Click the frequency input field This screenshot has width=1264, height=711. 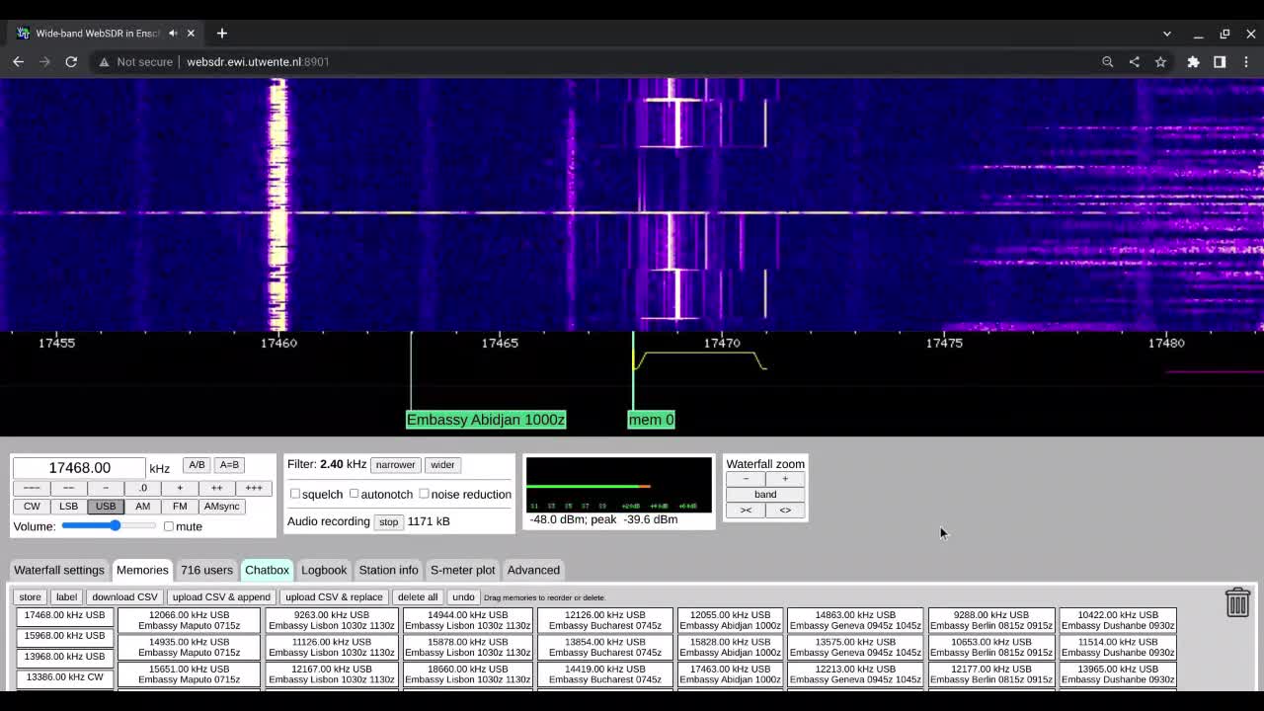(x=79, y=468)
